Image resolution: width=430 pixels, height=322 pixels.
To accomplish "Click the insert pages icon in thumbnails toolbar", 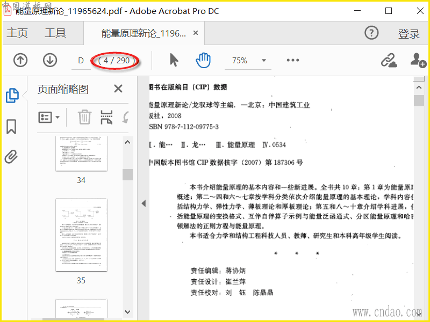I will click(106, 117).
